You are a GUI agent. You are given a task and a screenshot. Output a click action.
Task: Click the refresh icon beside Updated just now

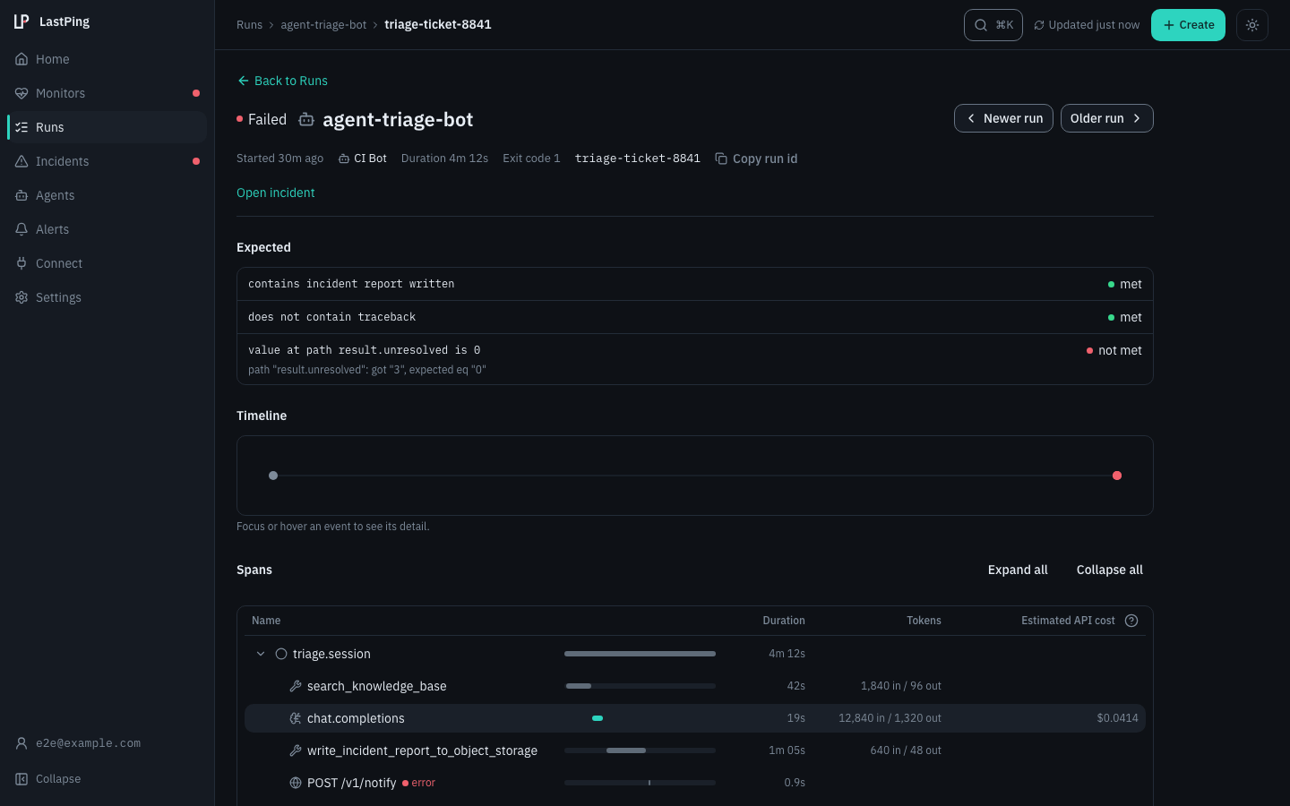pos(1039,25)
